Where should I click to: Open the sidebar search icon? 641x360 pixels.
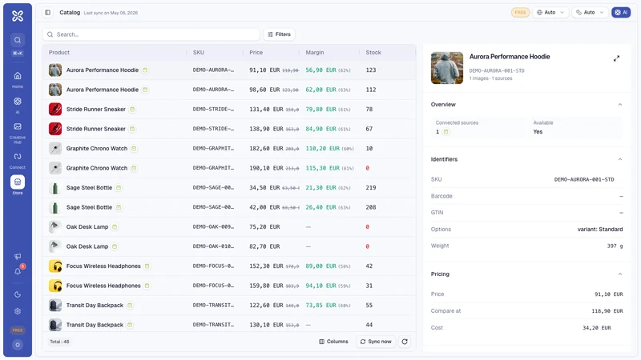click(18, 40)
